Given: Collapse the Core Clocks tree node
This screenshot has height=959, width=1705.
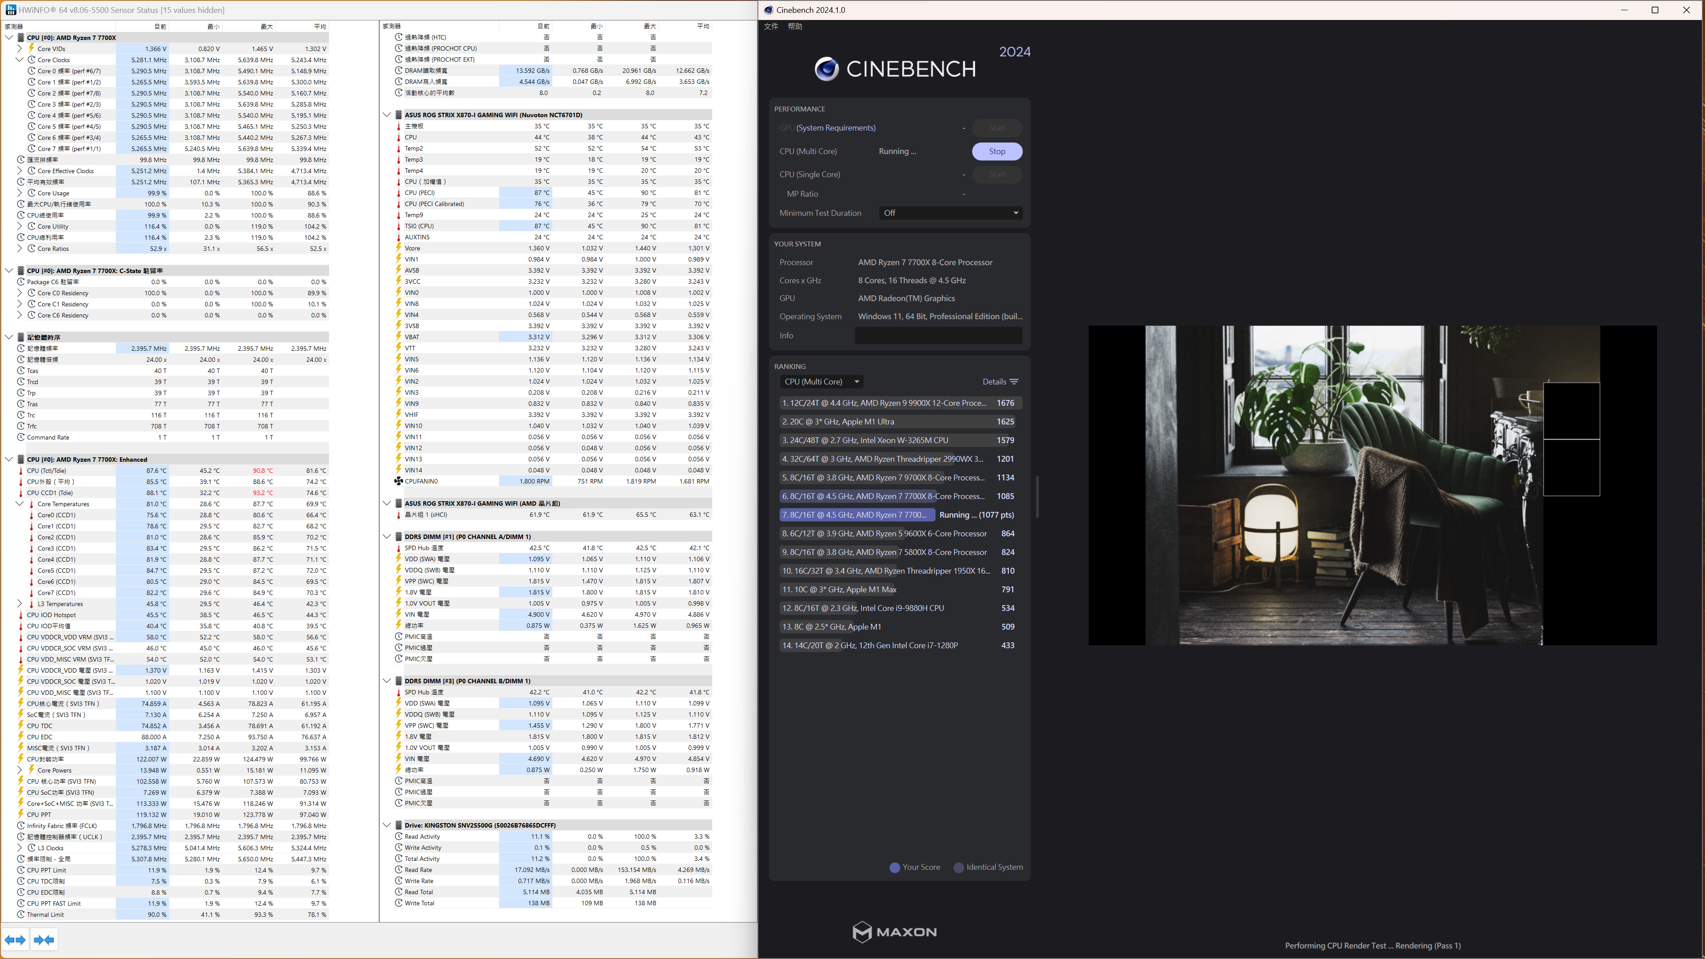Looking at the screenshot, I should pyautogui.click(x=19, y=59).
